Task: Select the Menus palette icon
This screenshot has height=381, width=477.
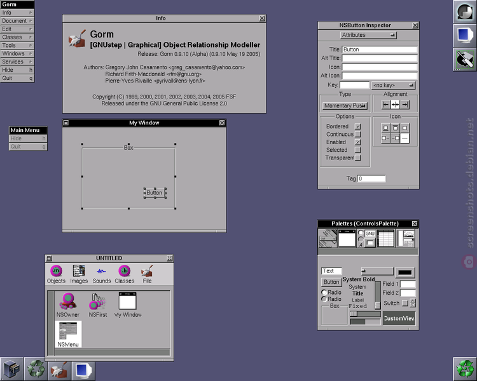Action: pyautogui.click(x=328, y=238)
